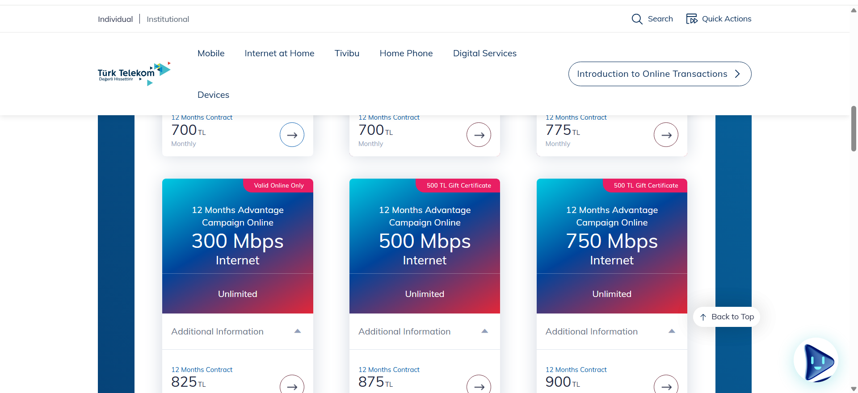858x393 pixels.
Task: Click arrow button on 900 TL plan
Action: click(666, 386)
